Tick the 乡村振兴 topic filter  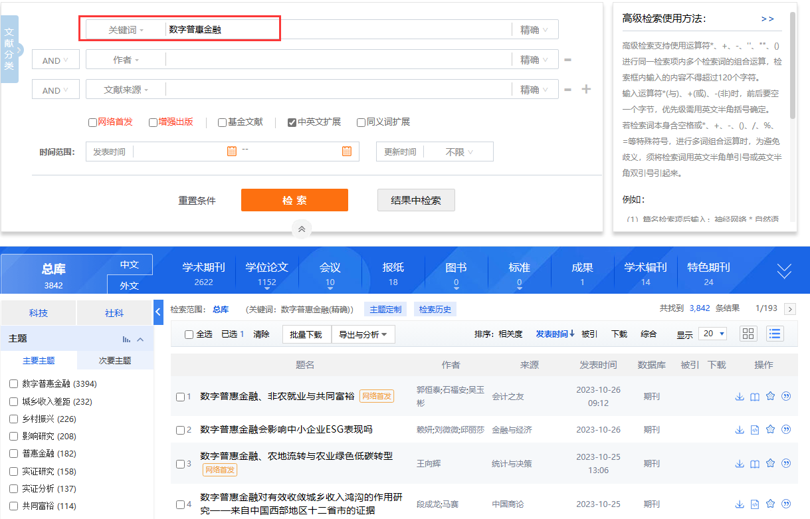[x=13, y=419]
